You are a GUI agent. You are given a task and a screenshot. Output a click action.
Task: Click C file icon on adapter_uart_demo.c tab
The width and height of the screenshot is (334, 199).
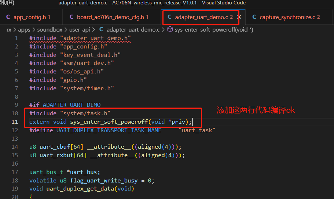[x=169, y=17]
